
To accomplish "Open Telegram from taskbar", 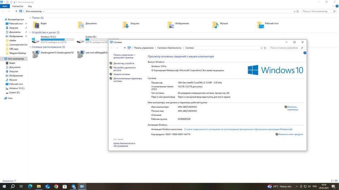I will tap(74, 186).
